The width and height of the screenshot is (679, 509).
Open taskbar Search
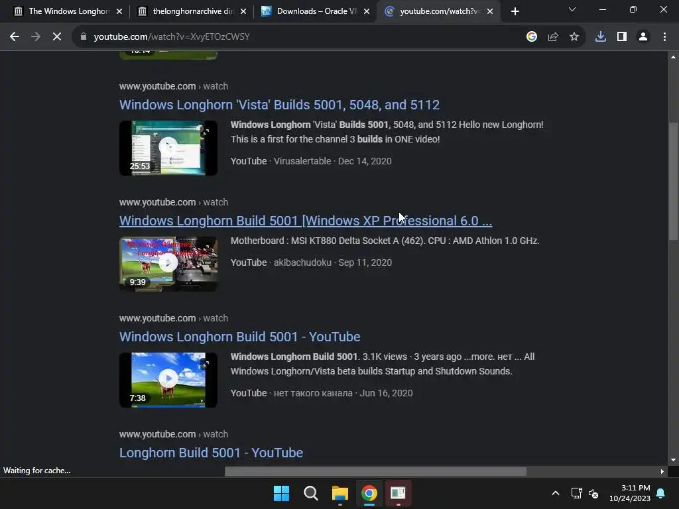(310, 493)
